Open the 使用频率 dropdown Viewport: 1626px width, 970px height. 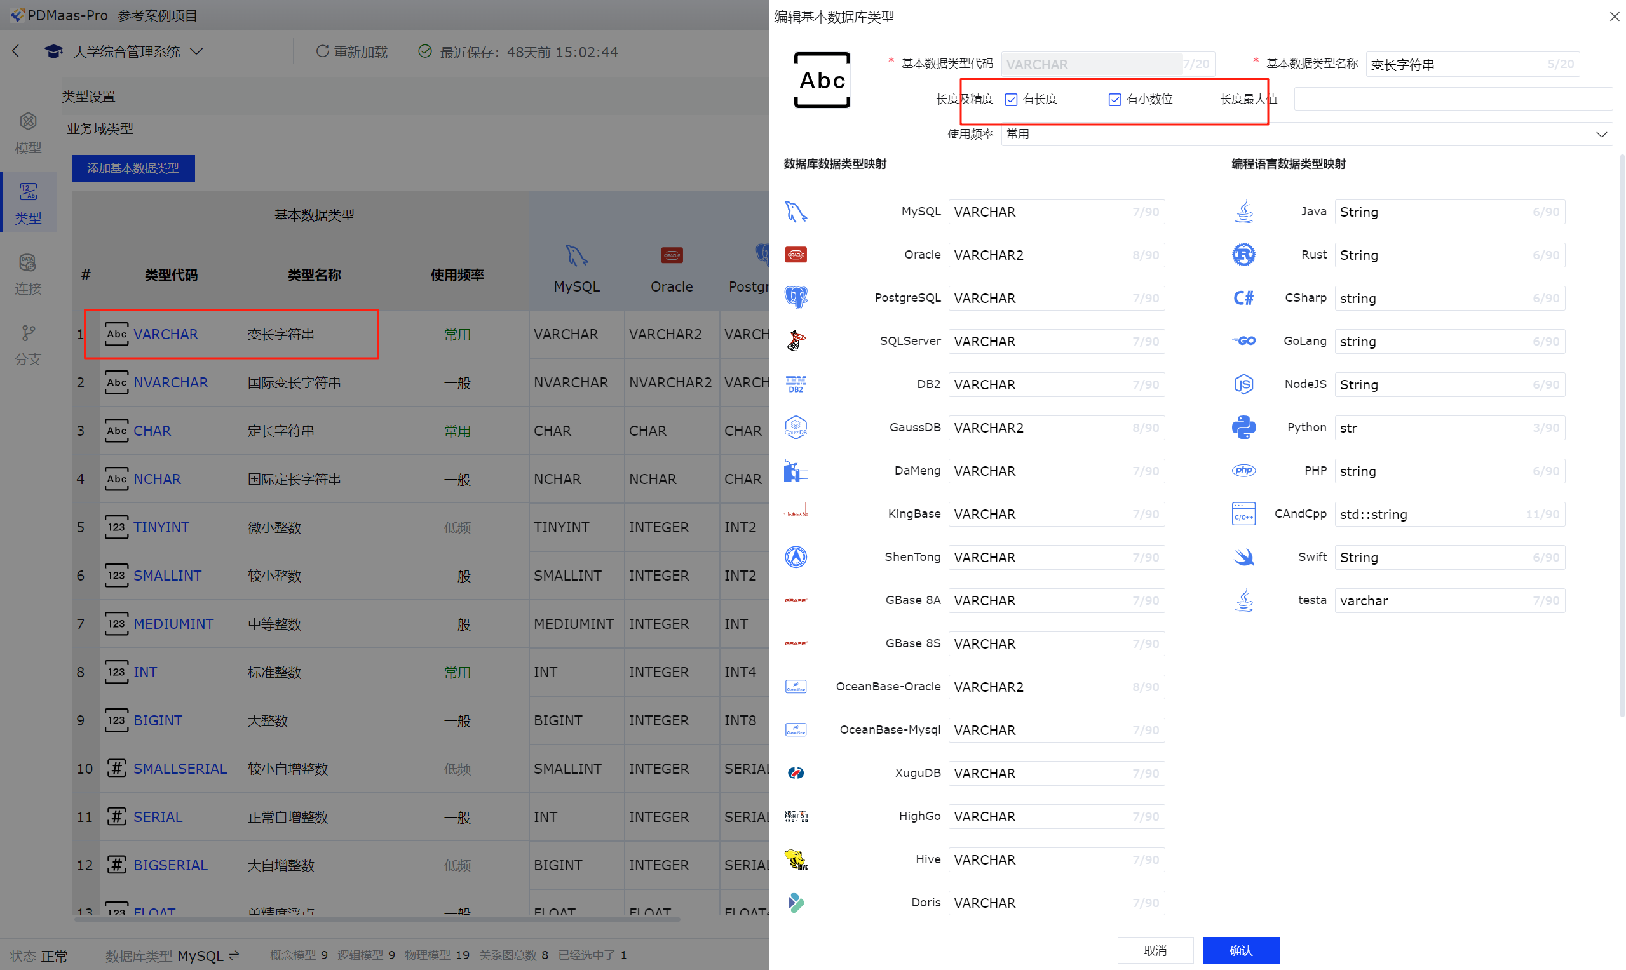point(1306,134)
